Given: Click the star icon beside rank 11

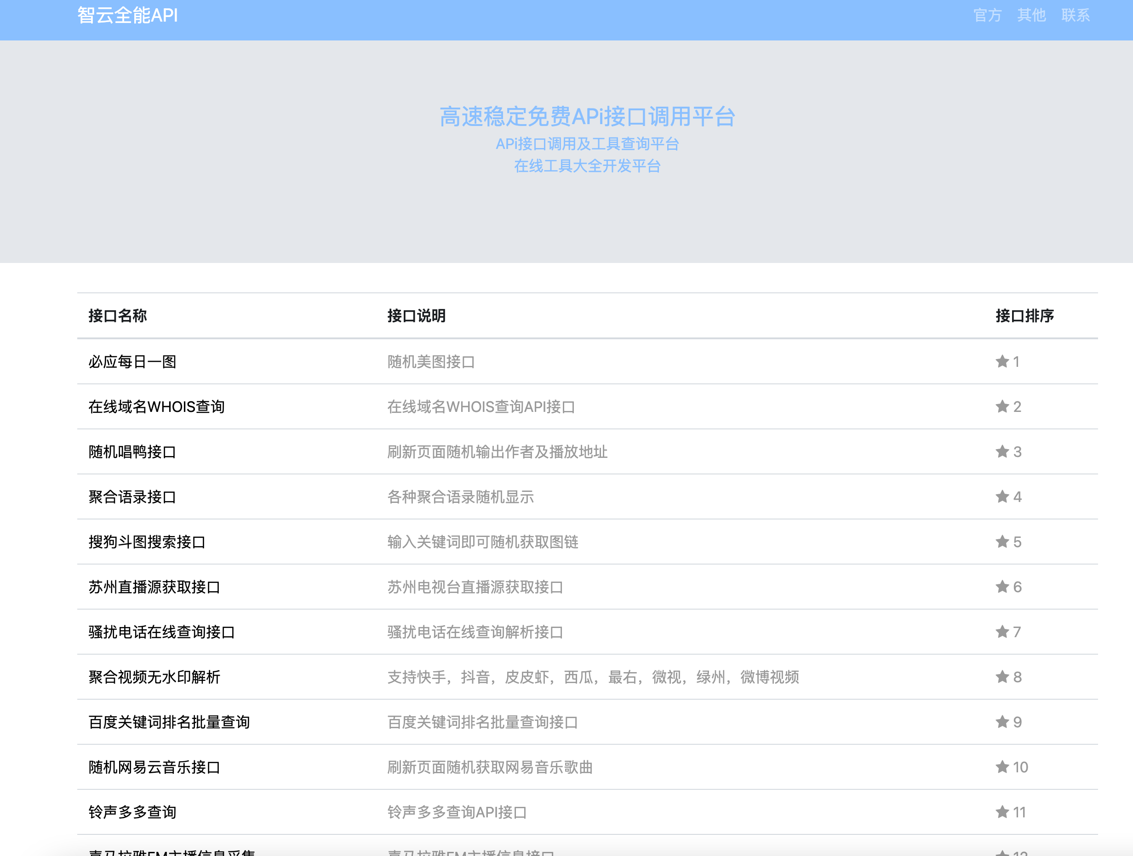Looking at the screenshot, I should [1002, 812].
